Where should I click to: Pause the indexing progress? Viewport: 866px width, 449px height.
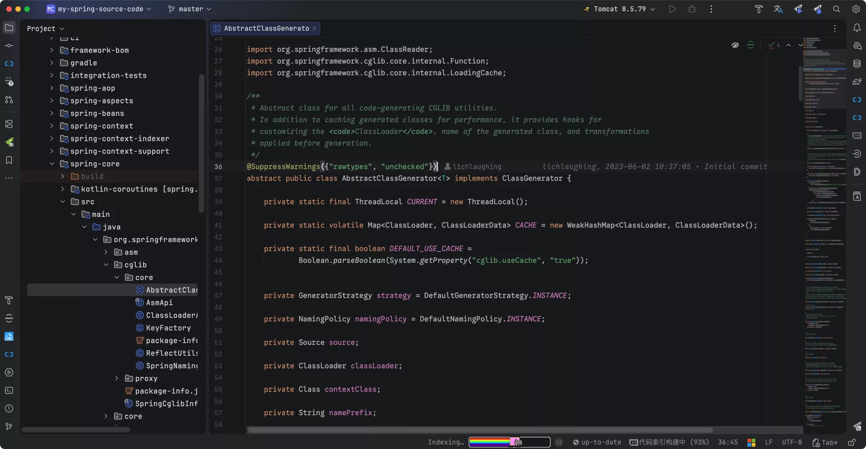pyautogui.click(x=558, y=442)
